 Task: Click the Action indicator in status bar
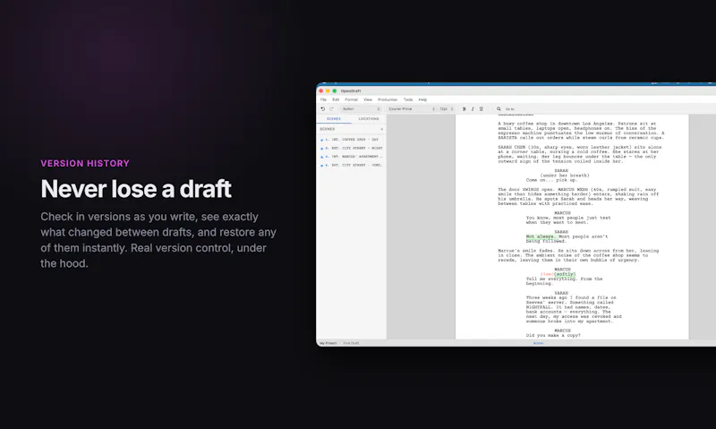539,343
